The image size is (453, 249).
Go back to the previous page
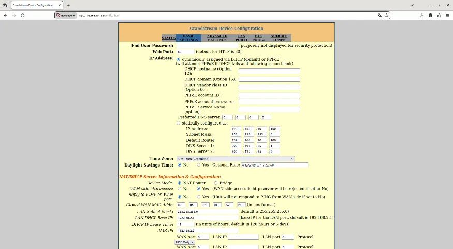6,16
